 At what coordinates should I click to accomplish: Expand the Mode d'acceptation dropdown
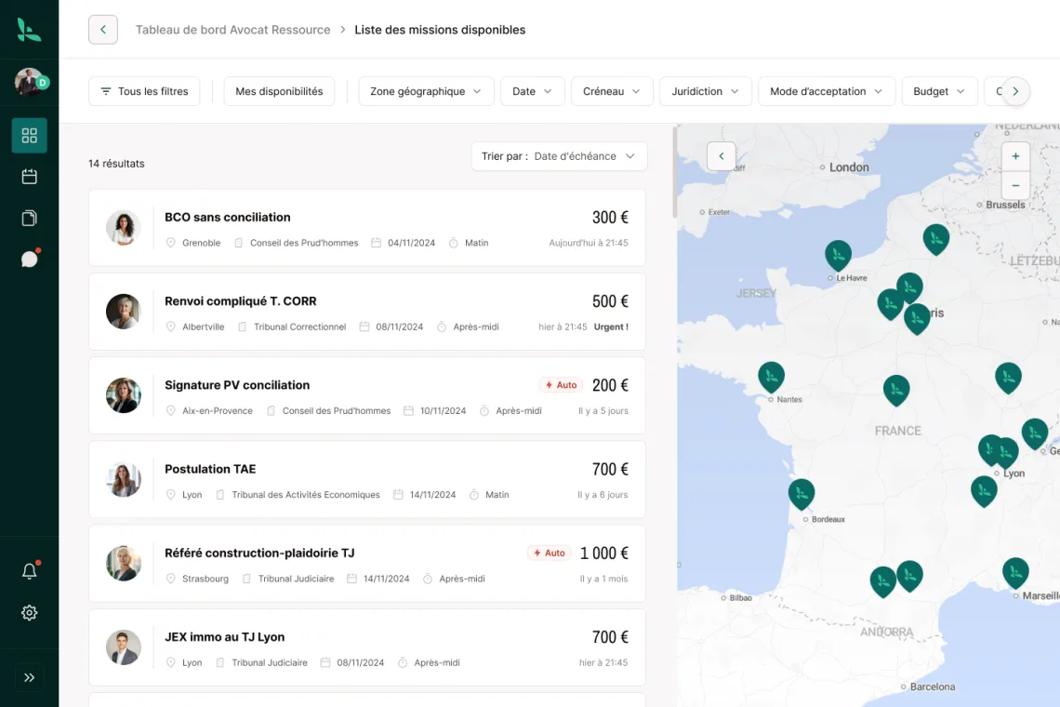[827, 91]
